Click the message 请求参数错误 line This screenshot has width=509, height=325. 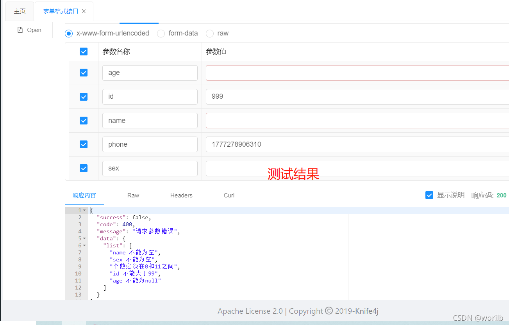pyautogui.click(x=139, y=231)
